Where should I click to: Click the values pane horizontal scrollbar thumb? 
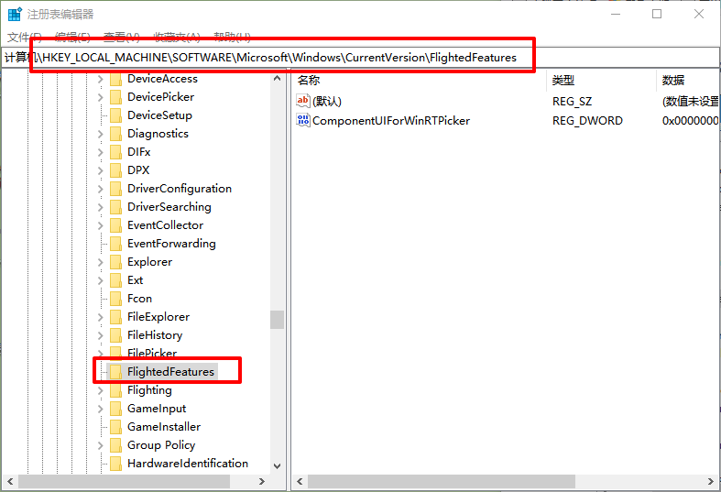(x=442, y=481)
